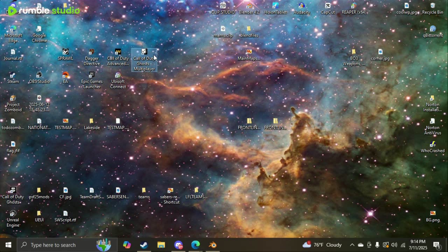Click the sabers-re Shortcut icon
Screen dimensions: 448x252
coord(170,196)
